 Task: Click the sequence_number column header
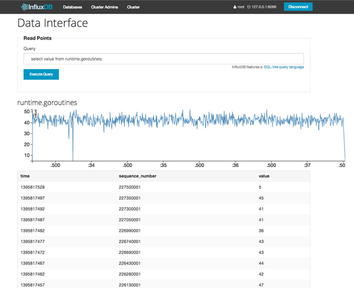click(x=137, y=176)
